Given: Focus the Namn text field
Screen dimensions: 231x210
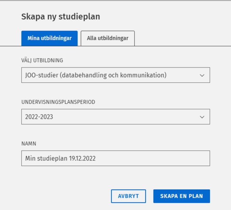Looking at the screenshot, I should 115,158.
